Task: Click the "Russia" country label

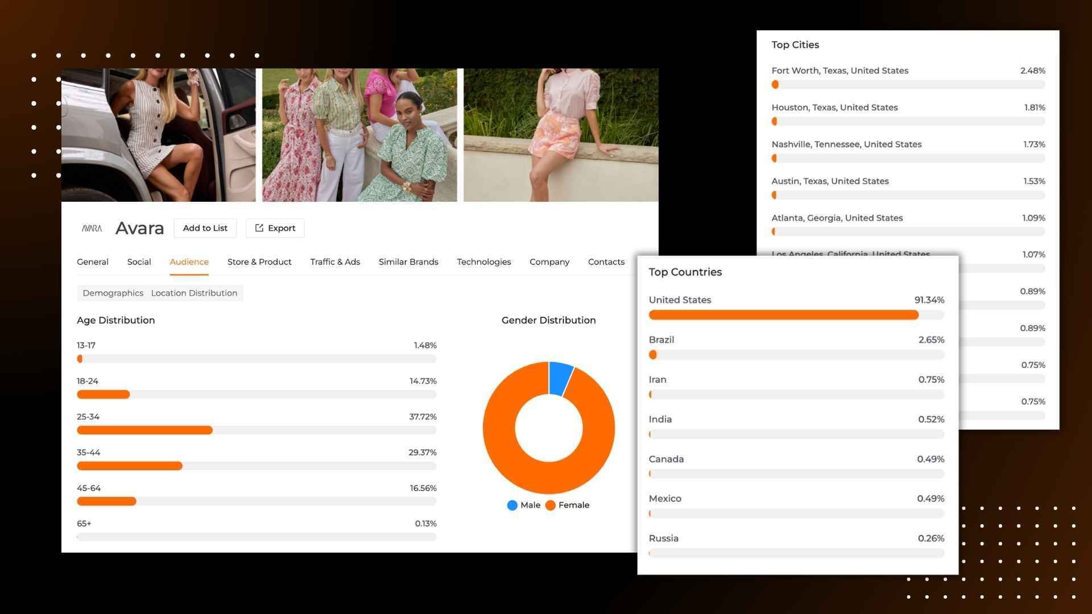Action: point(664,538)
